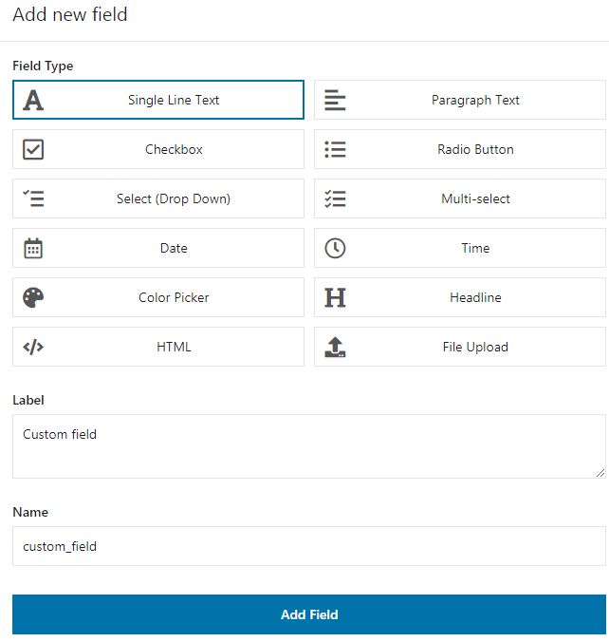The width and height of the screenshot is (609, 642).
Task: Focus the Label text area
Action: click(309, 446)
